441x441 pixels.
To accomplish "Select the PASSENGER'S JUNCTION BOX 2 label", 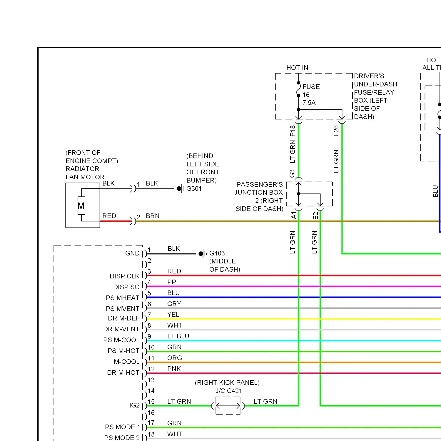I will (259, 196).
